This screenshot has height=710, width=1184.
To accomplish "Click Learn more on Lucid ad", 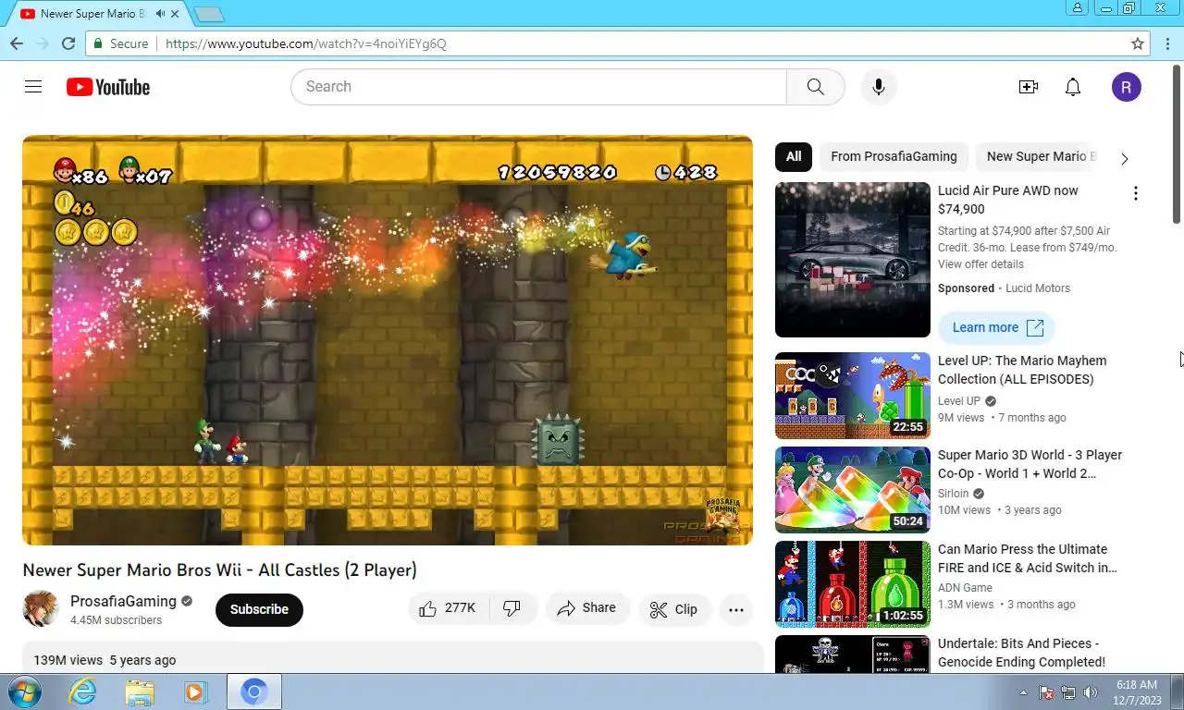I will click(996, 327).
